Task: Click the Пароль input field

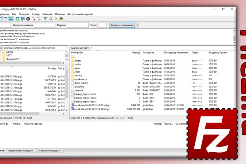Action: pos(84,25)
